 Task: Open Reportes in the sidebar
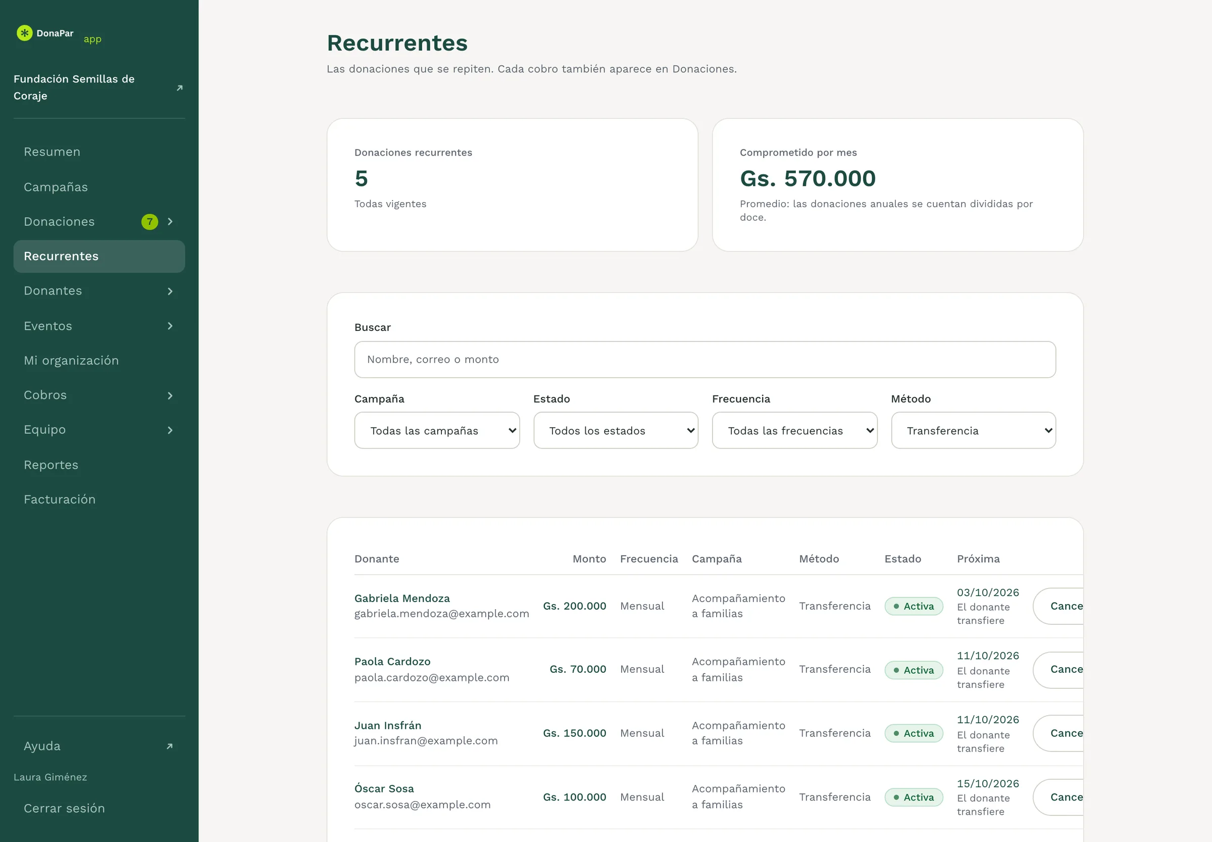(99, 465)
